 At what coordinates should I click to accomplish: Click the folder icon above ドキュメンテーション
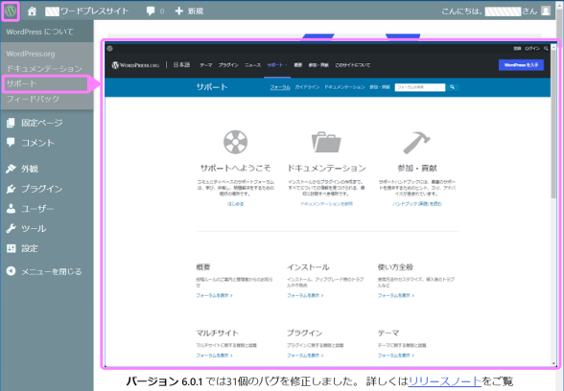[x=326, y=142]
